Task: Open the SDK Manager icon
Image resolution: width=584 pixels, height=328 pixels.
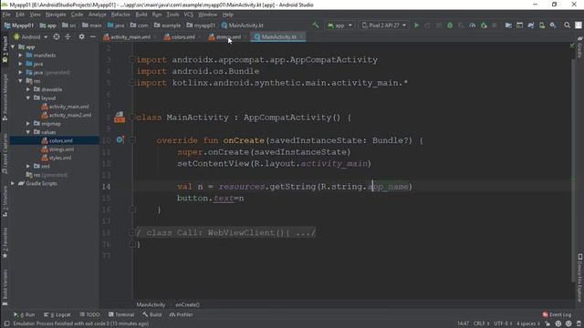Action: click(x=553, y=26)
